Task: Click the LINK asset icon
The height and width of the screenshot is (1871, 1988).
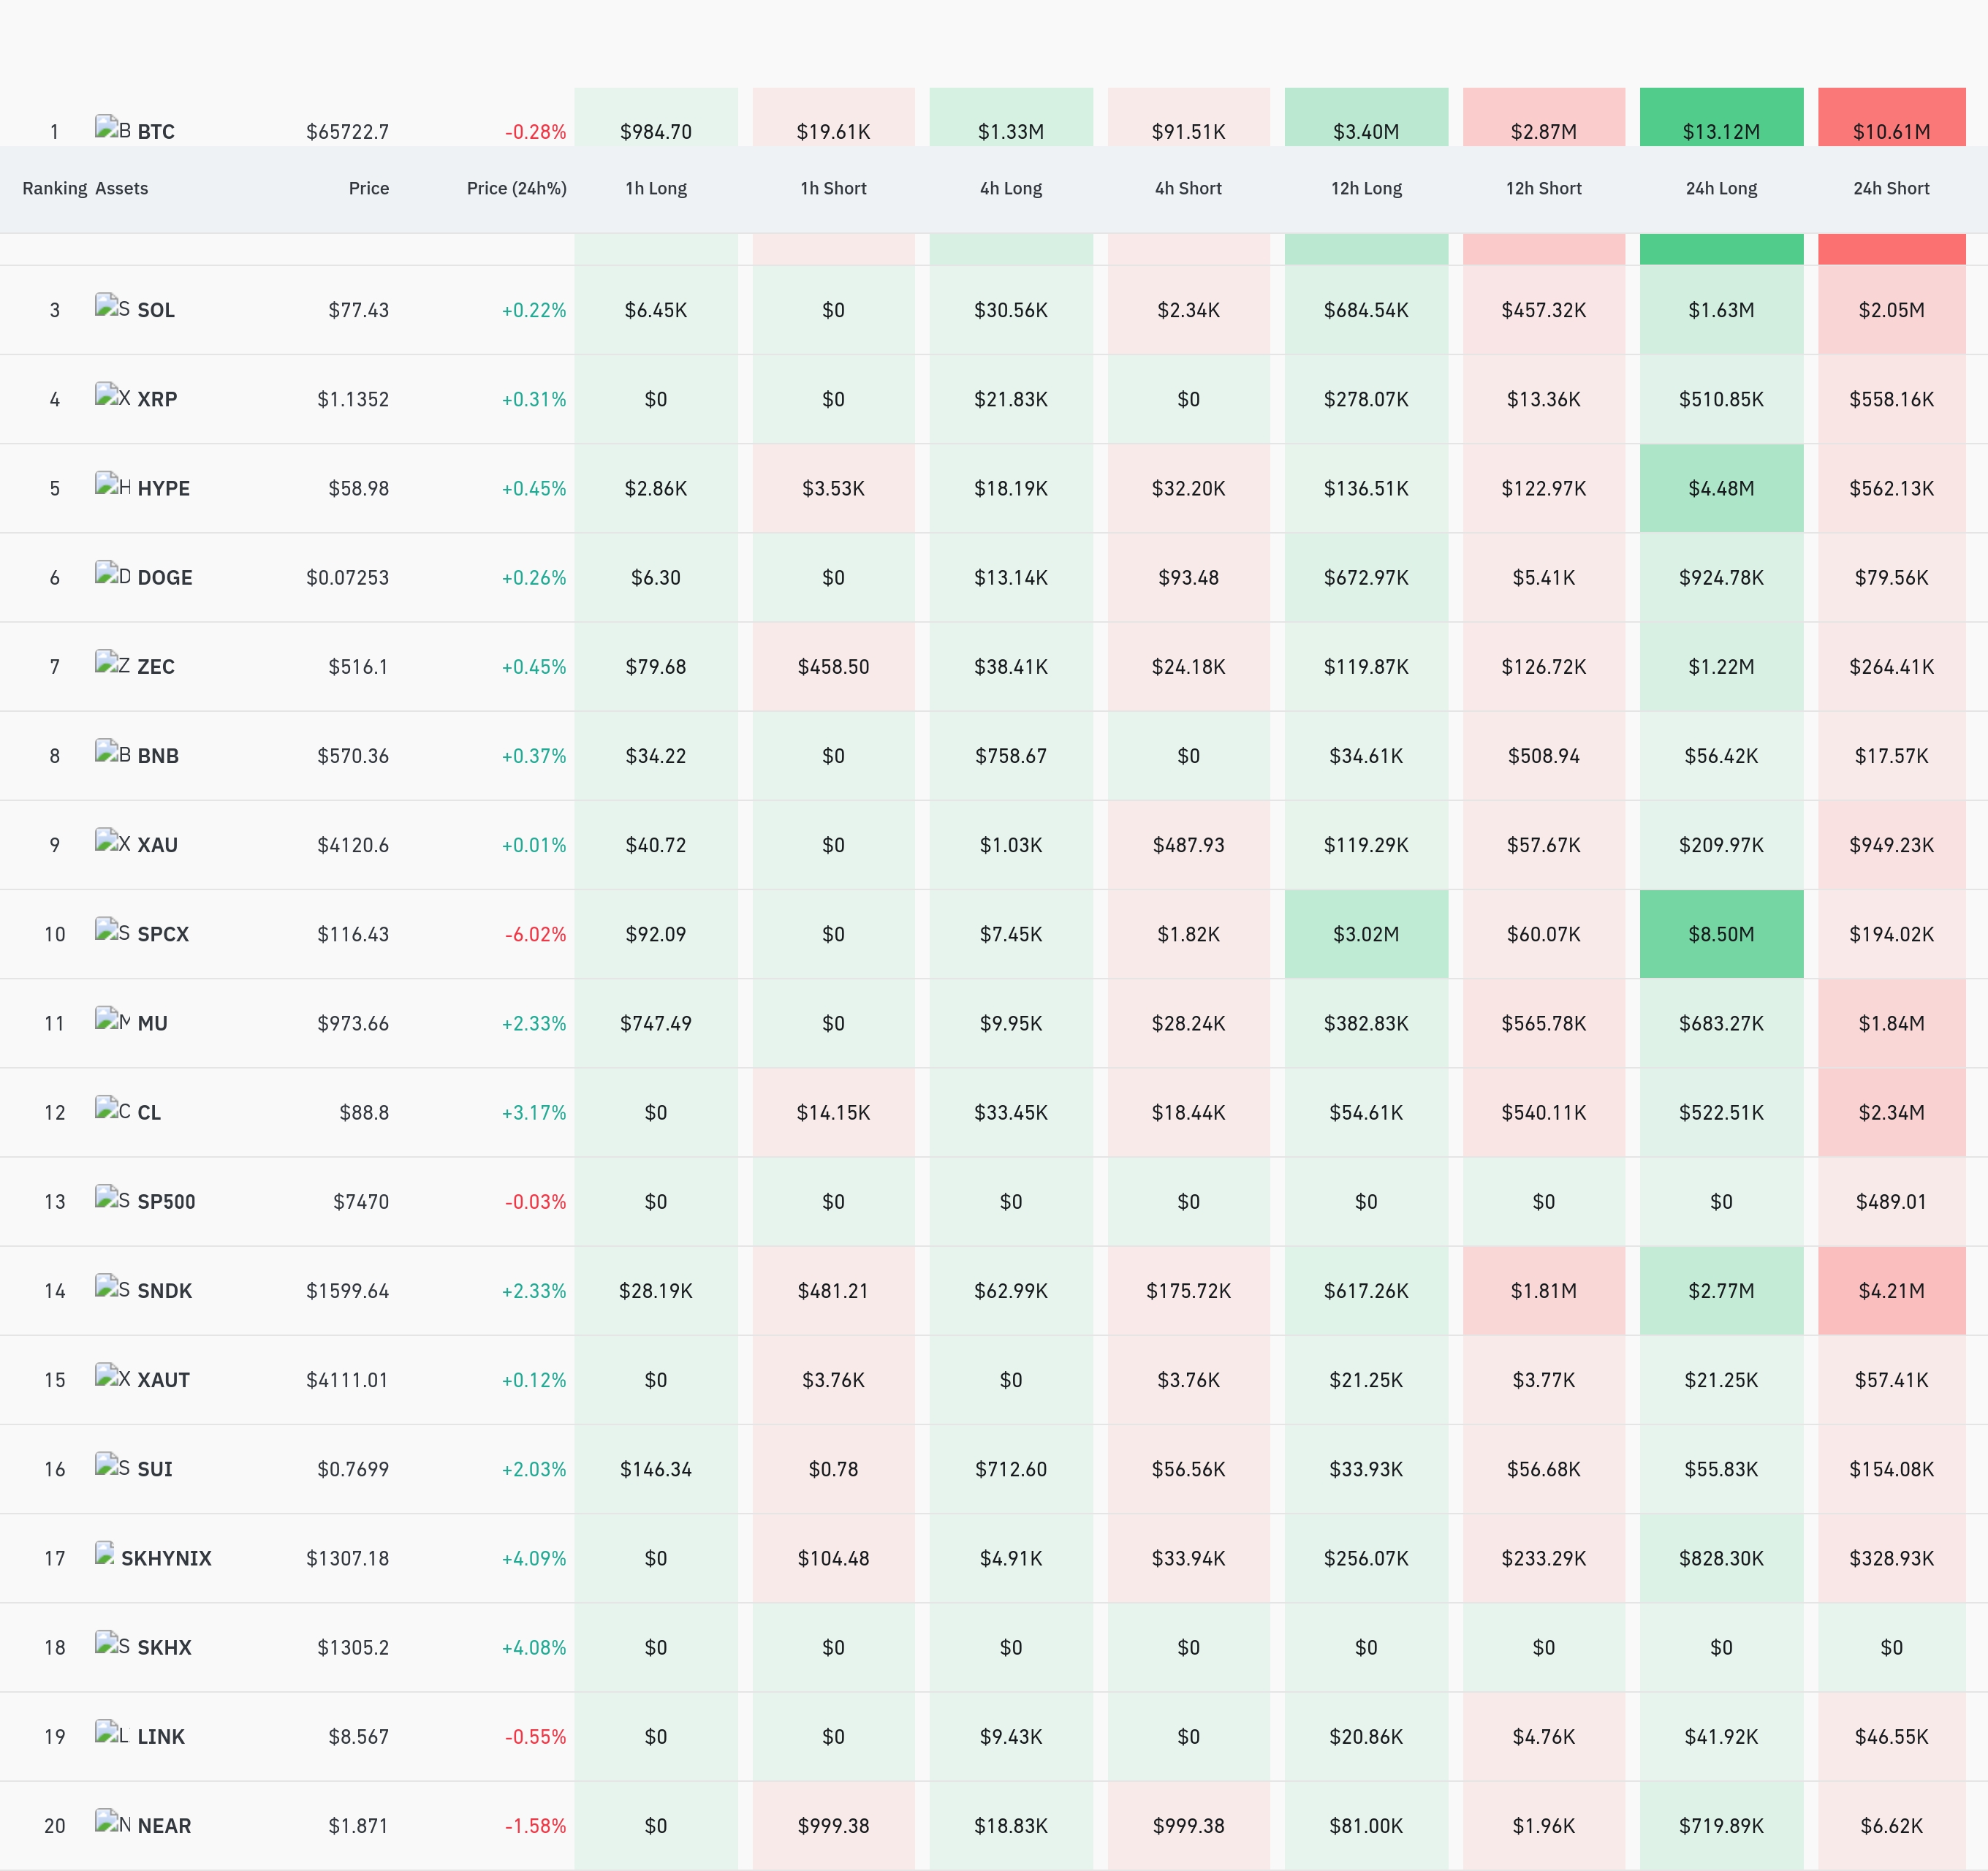Action: (x=113, y=1732)
